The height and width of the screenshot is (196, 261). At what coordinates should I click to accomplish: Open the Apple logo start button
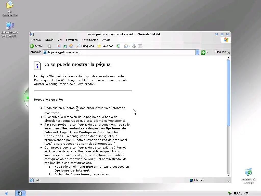(x=6, y=193)
